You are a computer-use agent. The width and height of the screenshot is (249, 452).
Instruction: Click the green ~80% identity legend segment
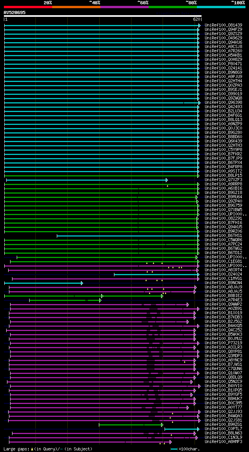click(173, 7)
